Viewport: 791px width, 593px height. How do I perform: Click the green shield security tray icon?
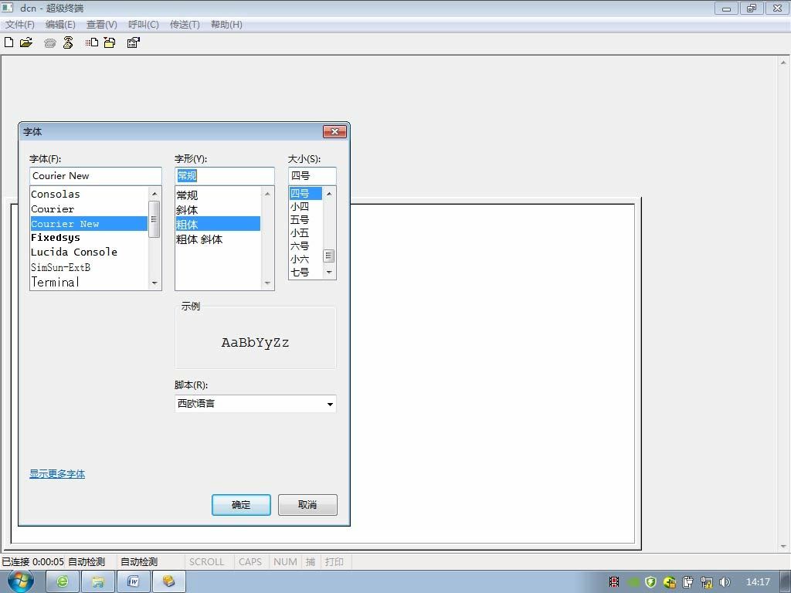[x=650, y=582]
